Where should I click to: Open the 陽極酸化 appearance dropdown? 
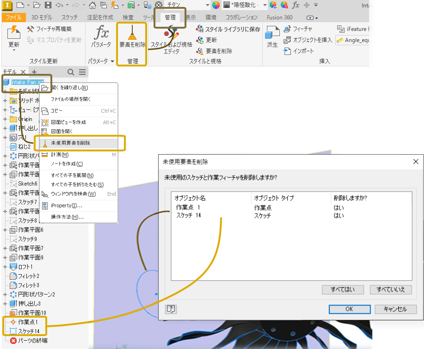click(265, 5)
